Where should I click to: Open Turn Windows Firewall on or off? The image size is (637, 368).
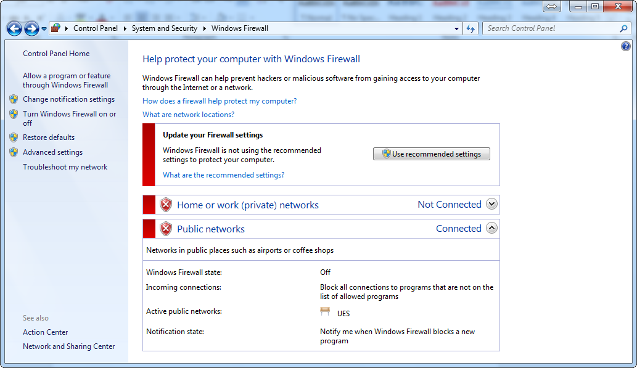[x=70, y=118]
